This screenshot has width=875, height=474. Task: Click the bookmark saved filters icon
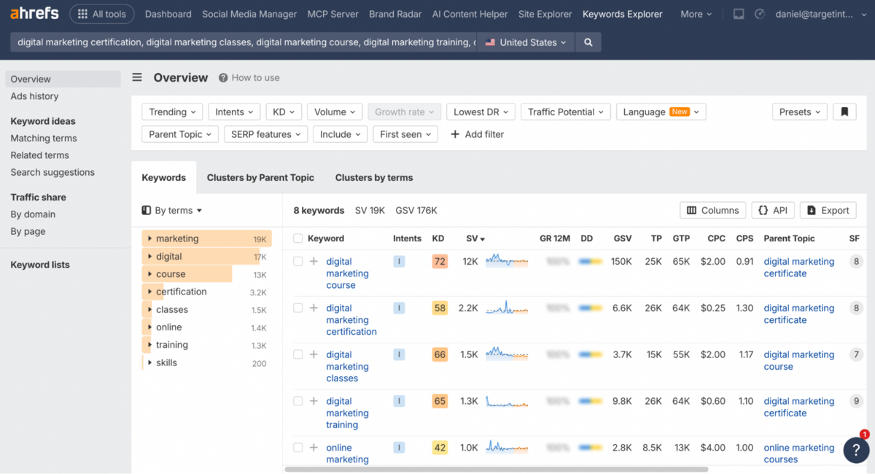tap(844, 112)
